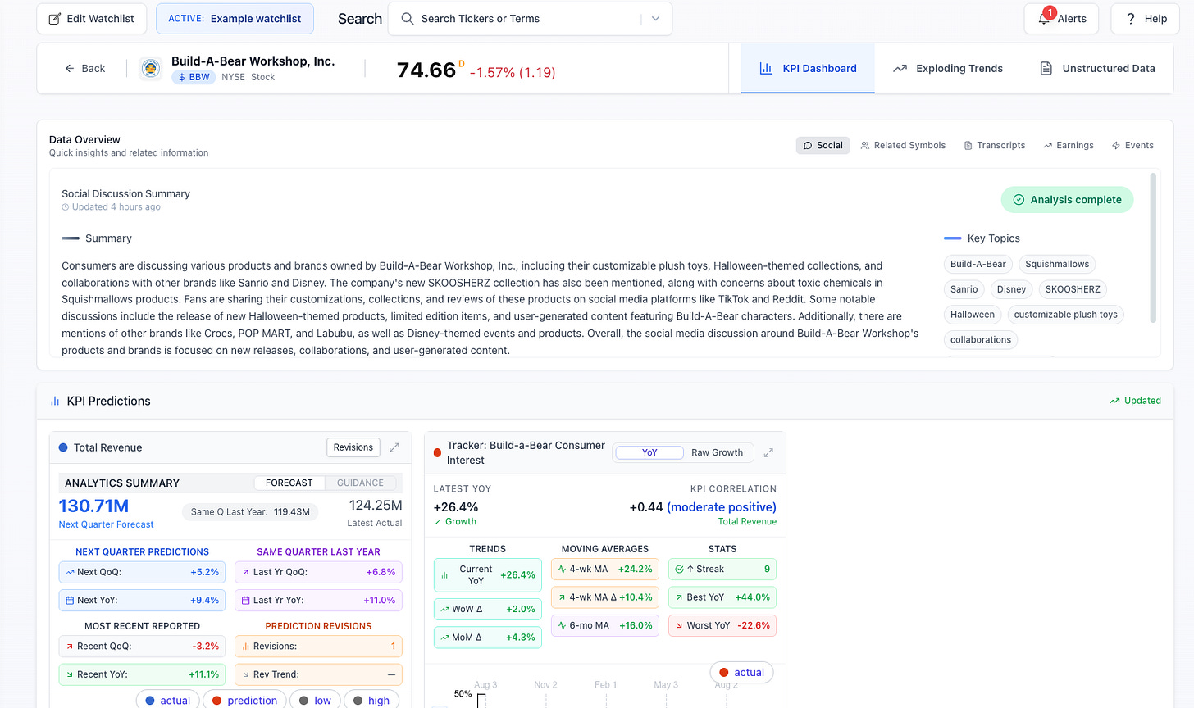The height and width of the screenshot is (708, 1194).
Task: Expand the Total Revenue card fullscreen icon
Action: tap(394, 447)
